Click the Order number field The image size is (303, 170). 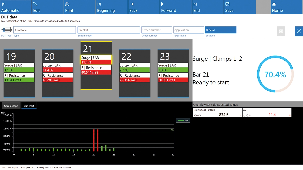click(157, 30)
